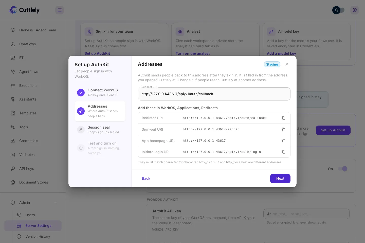365x243 pixels.
Task: Click the purple Set up AuthKit button
Action: [x=333, y=130]
